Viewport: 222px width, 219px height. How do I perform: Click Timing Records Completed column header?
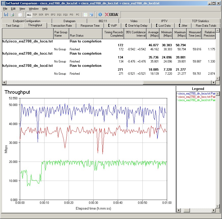tap(113, 34)
